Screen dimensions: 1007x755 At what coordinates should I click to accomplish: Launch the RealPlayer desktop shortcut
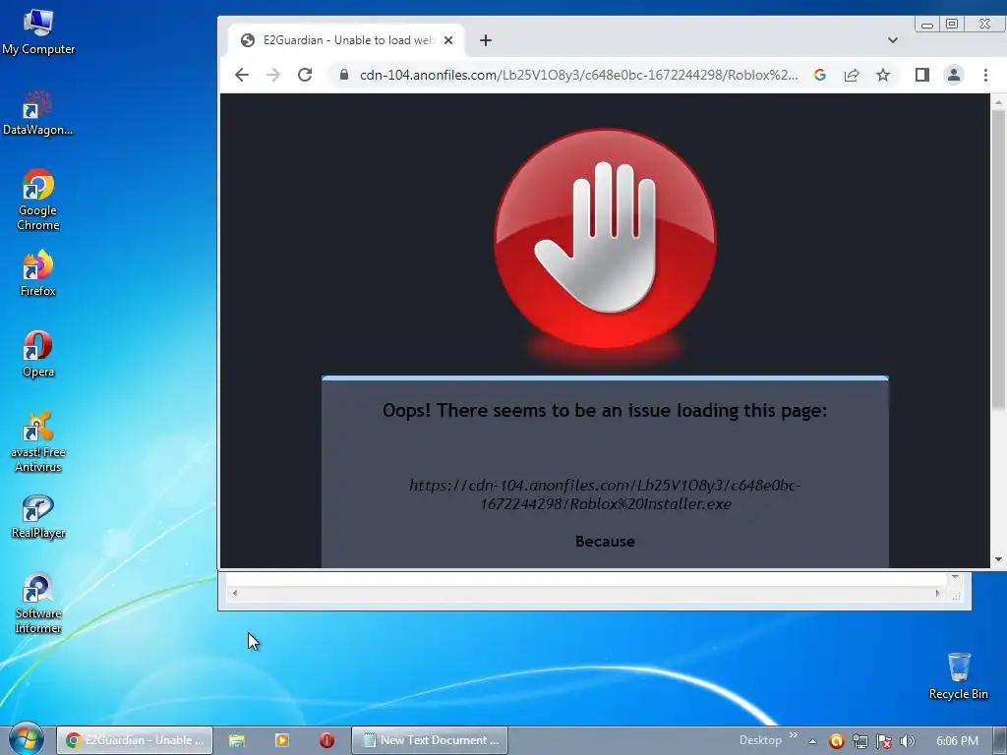(x=38, y=517)
